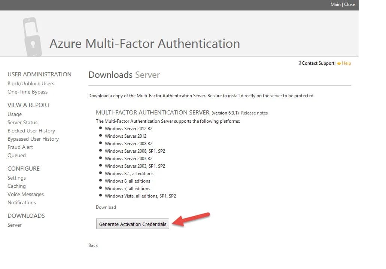Click 'Windows Server 2003, SP1, SP2' item
The image size is (386, 269).
click(x=135, y=166)
